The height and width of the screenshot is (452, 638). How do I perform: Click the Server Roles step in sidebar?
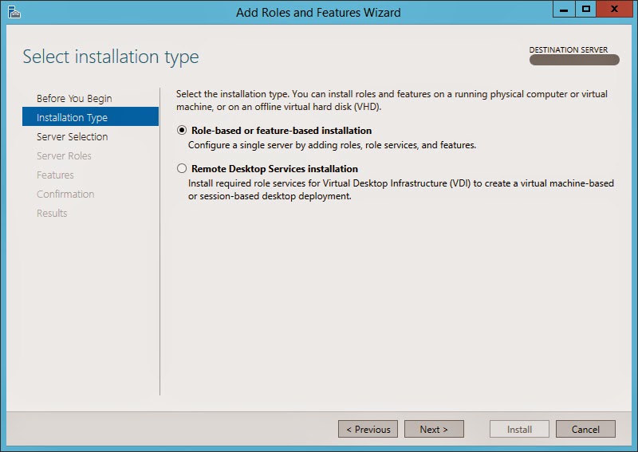(64, 155)
